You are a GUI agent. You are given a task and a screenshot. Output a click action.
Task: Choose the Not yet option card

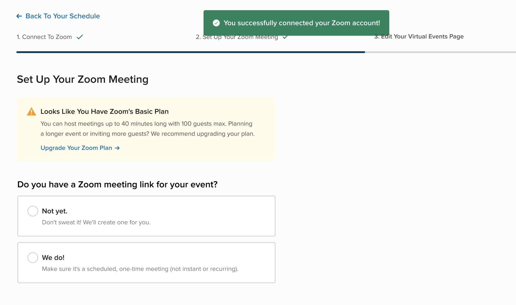pos(146,216)
